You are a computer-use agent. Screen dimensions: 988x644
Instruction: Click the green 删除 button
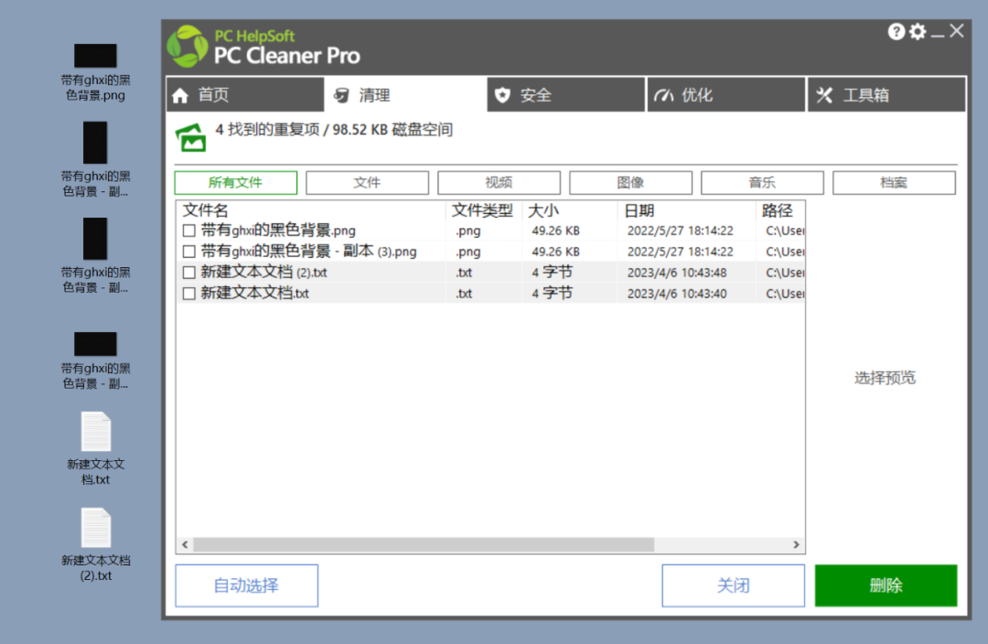pyautogui.click(x=886, y=585)
